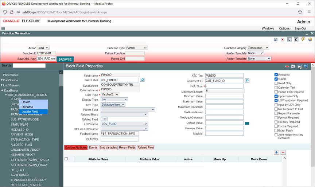Open the Header Template dropdown
315x187 pixels.
255,53
